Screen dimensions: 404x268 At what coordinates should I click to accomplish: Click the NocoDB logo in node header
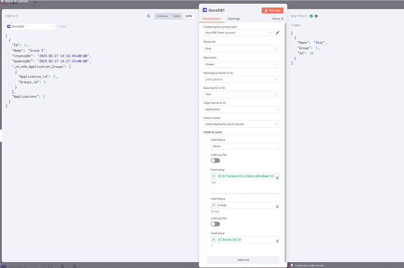tap(204, 10)
